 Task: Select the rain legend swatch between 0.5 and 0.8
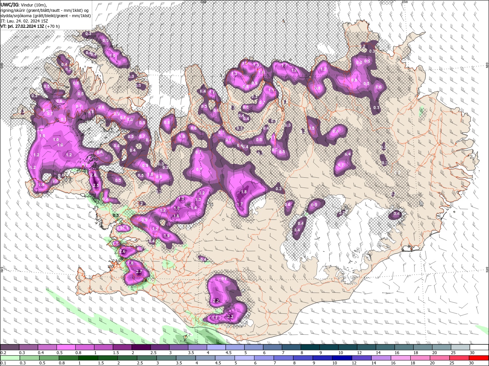[x=49, y=358]
